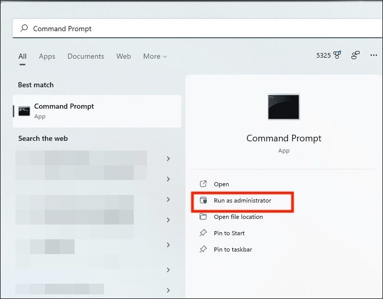Viewport: 383px width, 299px height.
Task: Expand the bottommost web result chevron
Action: pyautogui.click(x=168, y=290)
